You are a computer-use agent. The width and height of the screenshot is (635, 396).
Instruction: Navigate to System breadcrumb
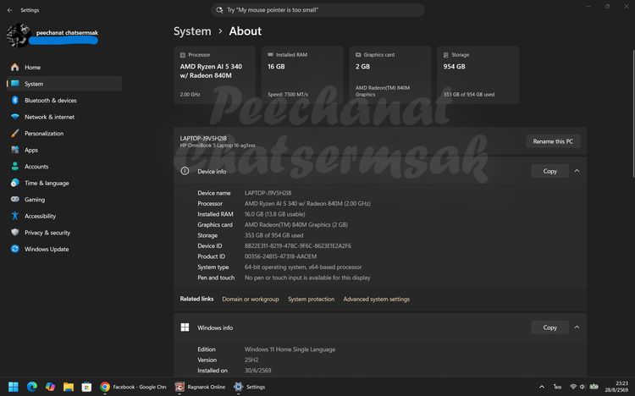[192, 31]
